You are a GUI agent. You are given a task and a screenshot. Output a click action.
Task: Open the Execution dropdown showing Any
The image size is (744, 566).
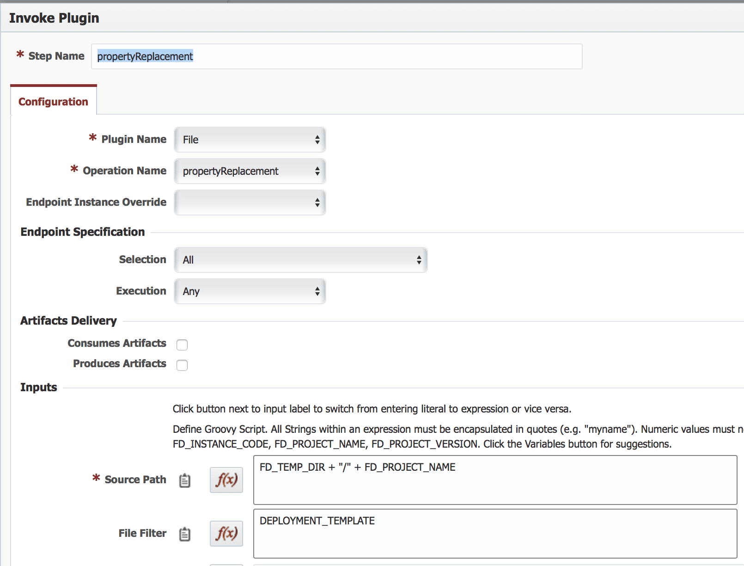pyautogui.click(x=250, y=291)
